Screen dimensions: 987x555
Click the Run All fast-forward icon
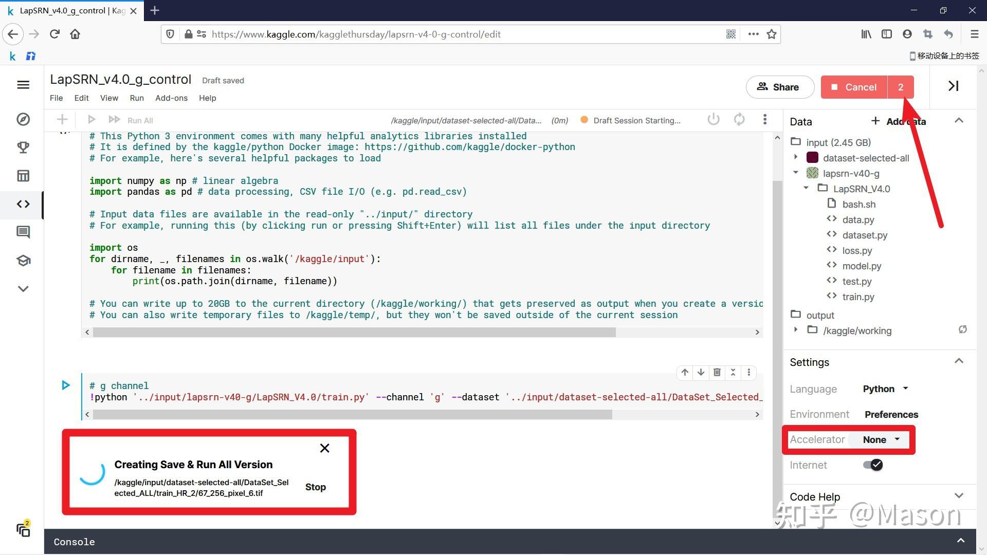pyautogui.click(x=114, y=120)
